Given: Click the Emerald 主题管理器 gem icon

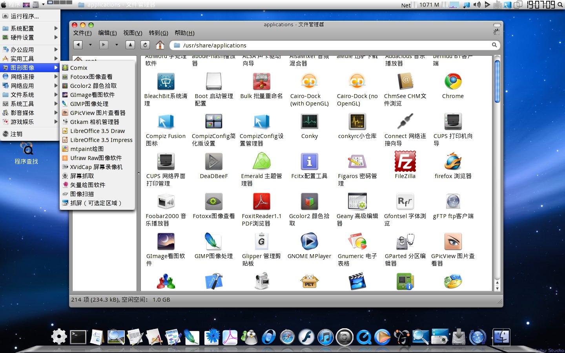Looking at the screenshot, I should [x=262, y=162].
